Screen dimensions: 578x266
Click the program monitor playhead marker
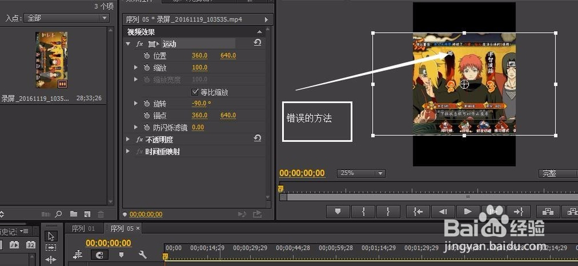[x=281, y=189]
